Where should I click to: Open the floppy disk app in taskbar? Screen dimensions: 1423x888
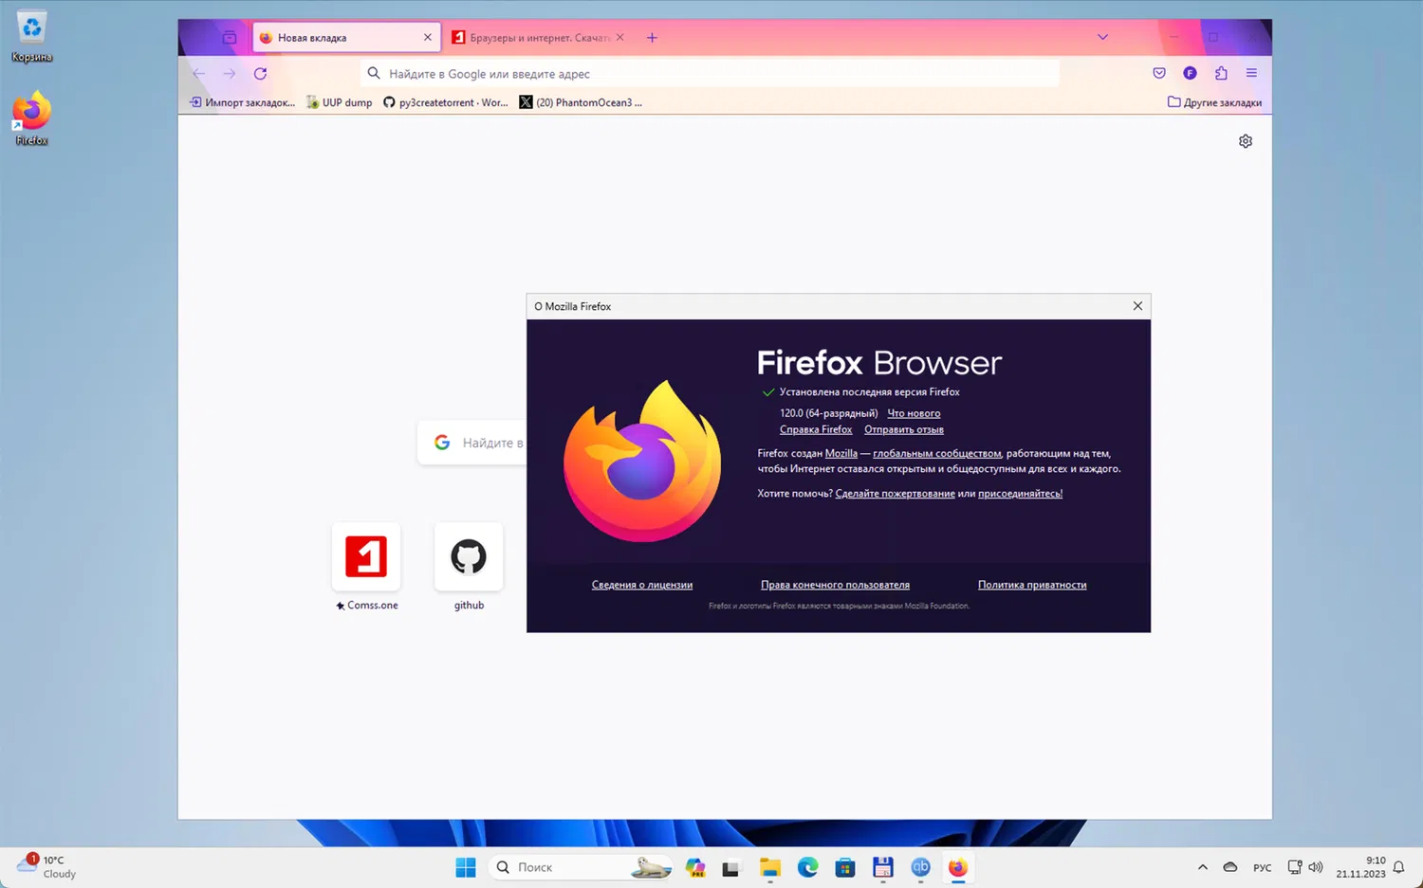point(883,867)
